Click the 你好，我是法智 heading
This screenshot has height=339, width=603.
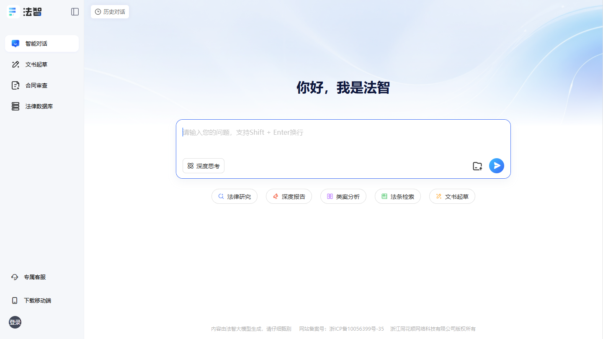343,88
